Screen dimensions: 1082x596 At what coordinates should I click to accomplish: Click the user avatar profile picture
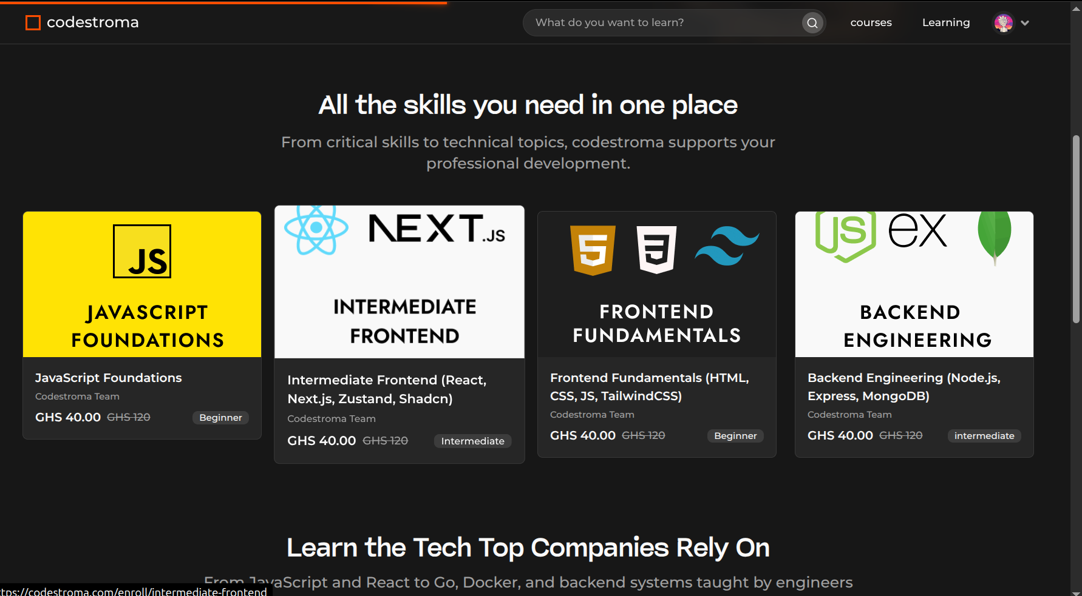1003,23
